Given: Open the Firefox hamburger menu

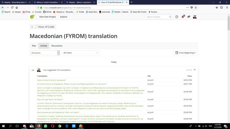Looking at the screenshot, I should tap(227, 8).
